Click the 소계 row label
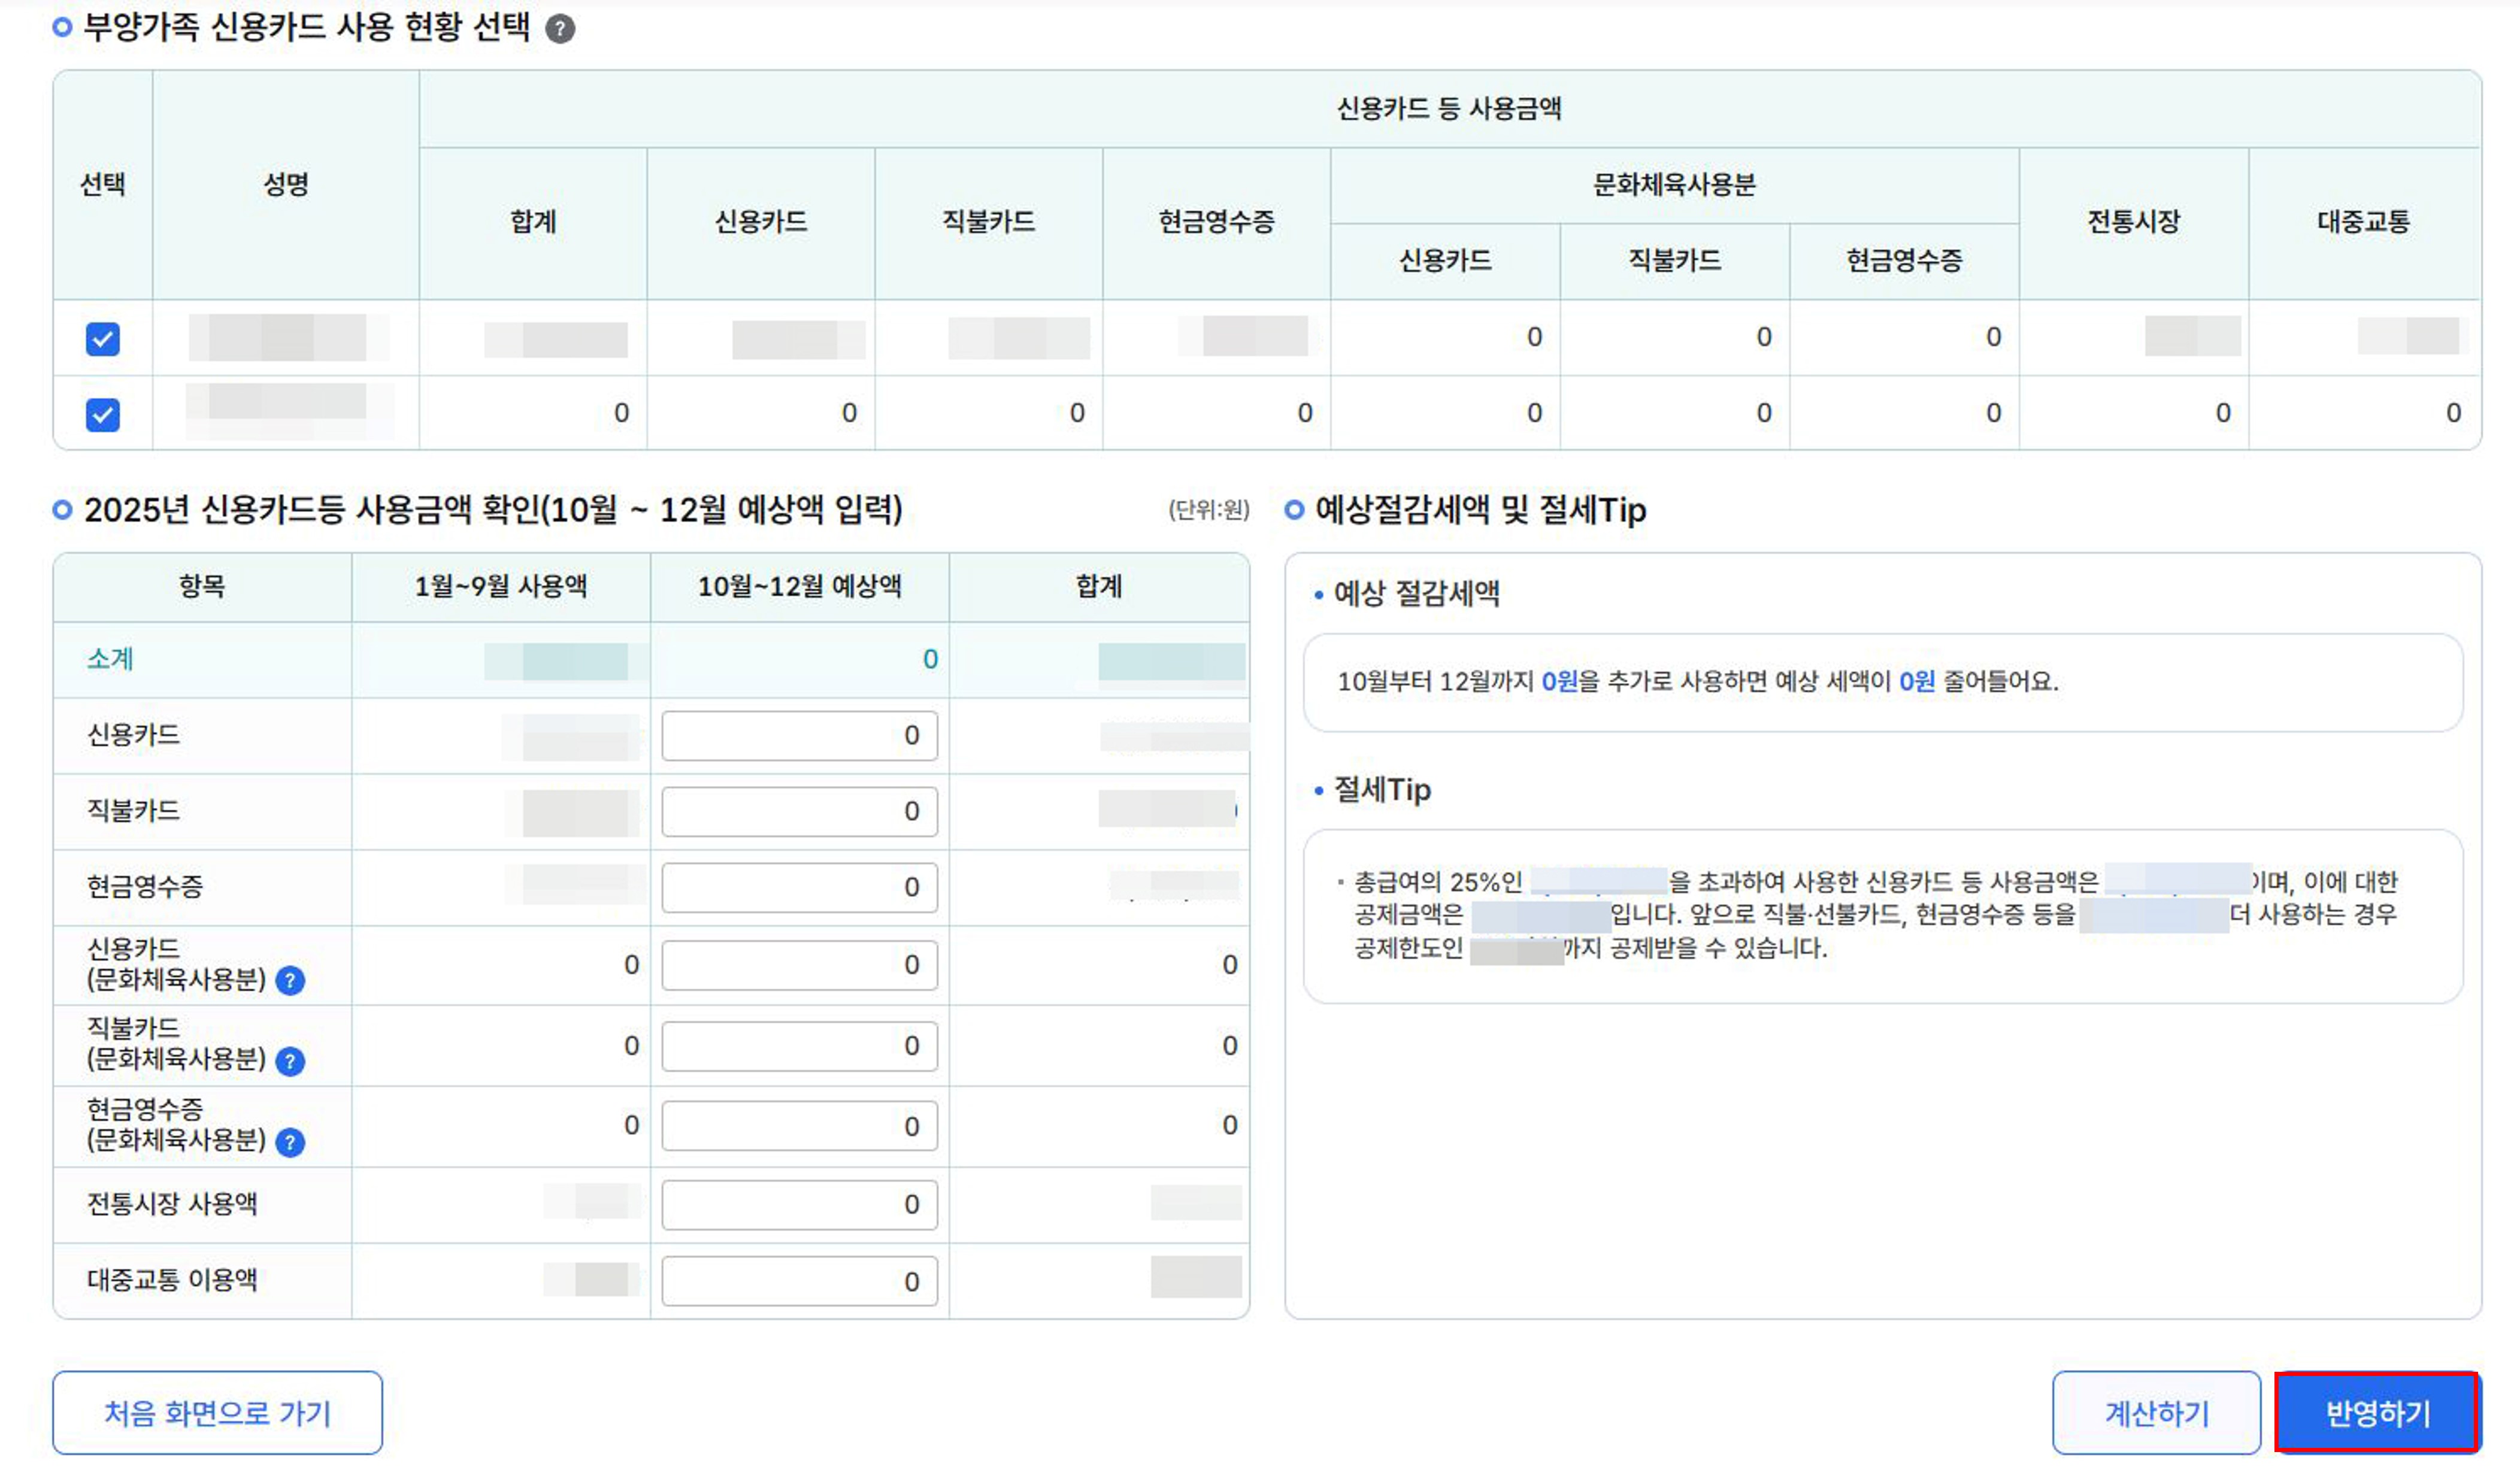2520x1482 pixels. (110, 659)
